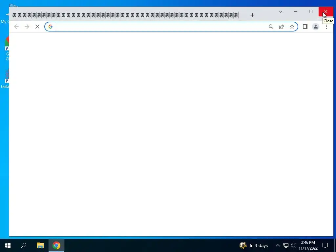This screenshot has height=252, width=336.
Task: Click the Google logo in the address bar
Action: (x=50, y=27)
